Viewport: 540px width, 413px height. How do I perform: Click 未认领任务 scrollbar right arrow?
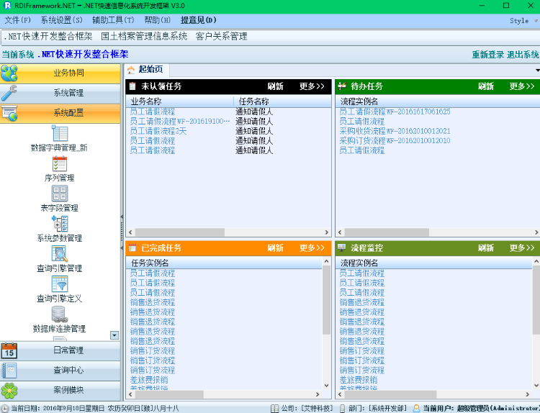[x=326, y=232]
